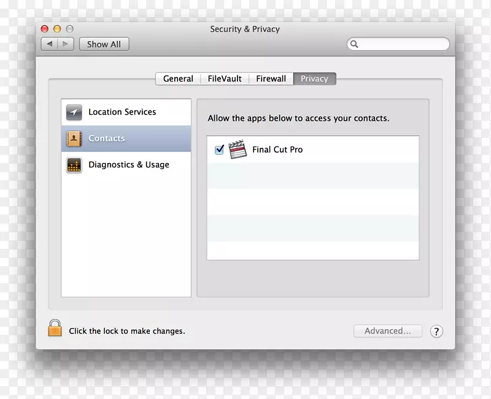This screenshot has height=399, width=491.
Task: Click the lock icon to make changes
Action: pyautogui.click(x=54, y=330)
